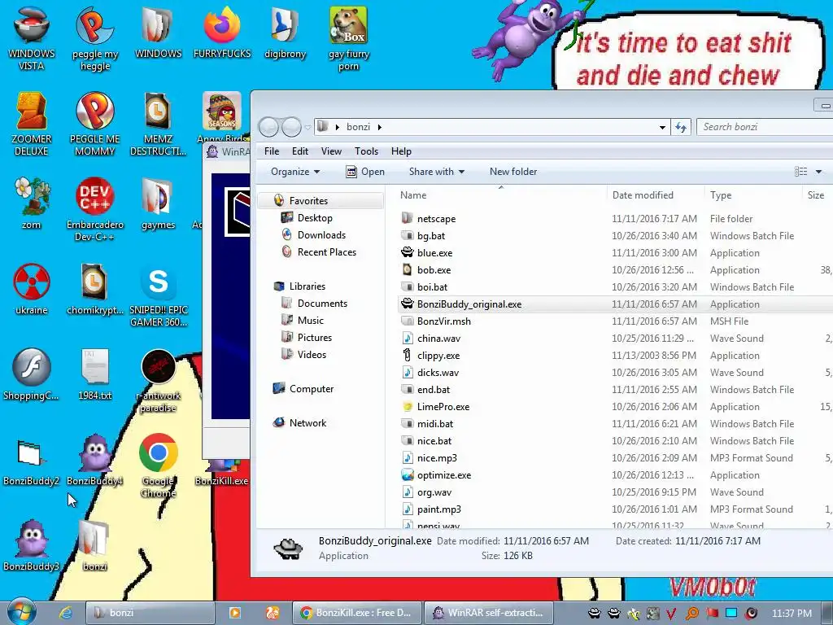Select the BonziBuddy4 desktop icon
This screenshot has width=833, height=625.
point(94,461)
